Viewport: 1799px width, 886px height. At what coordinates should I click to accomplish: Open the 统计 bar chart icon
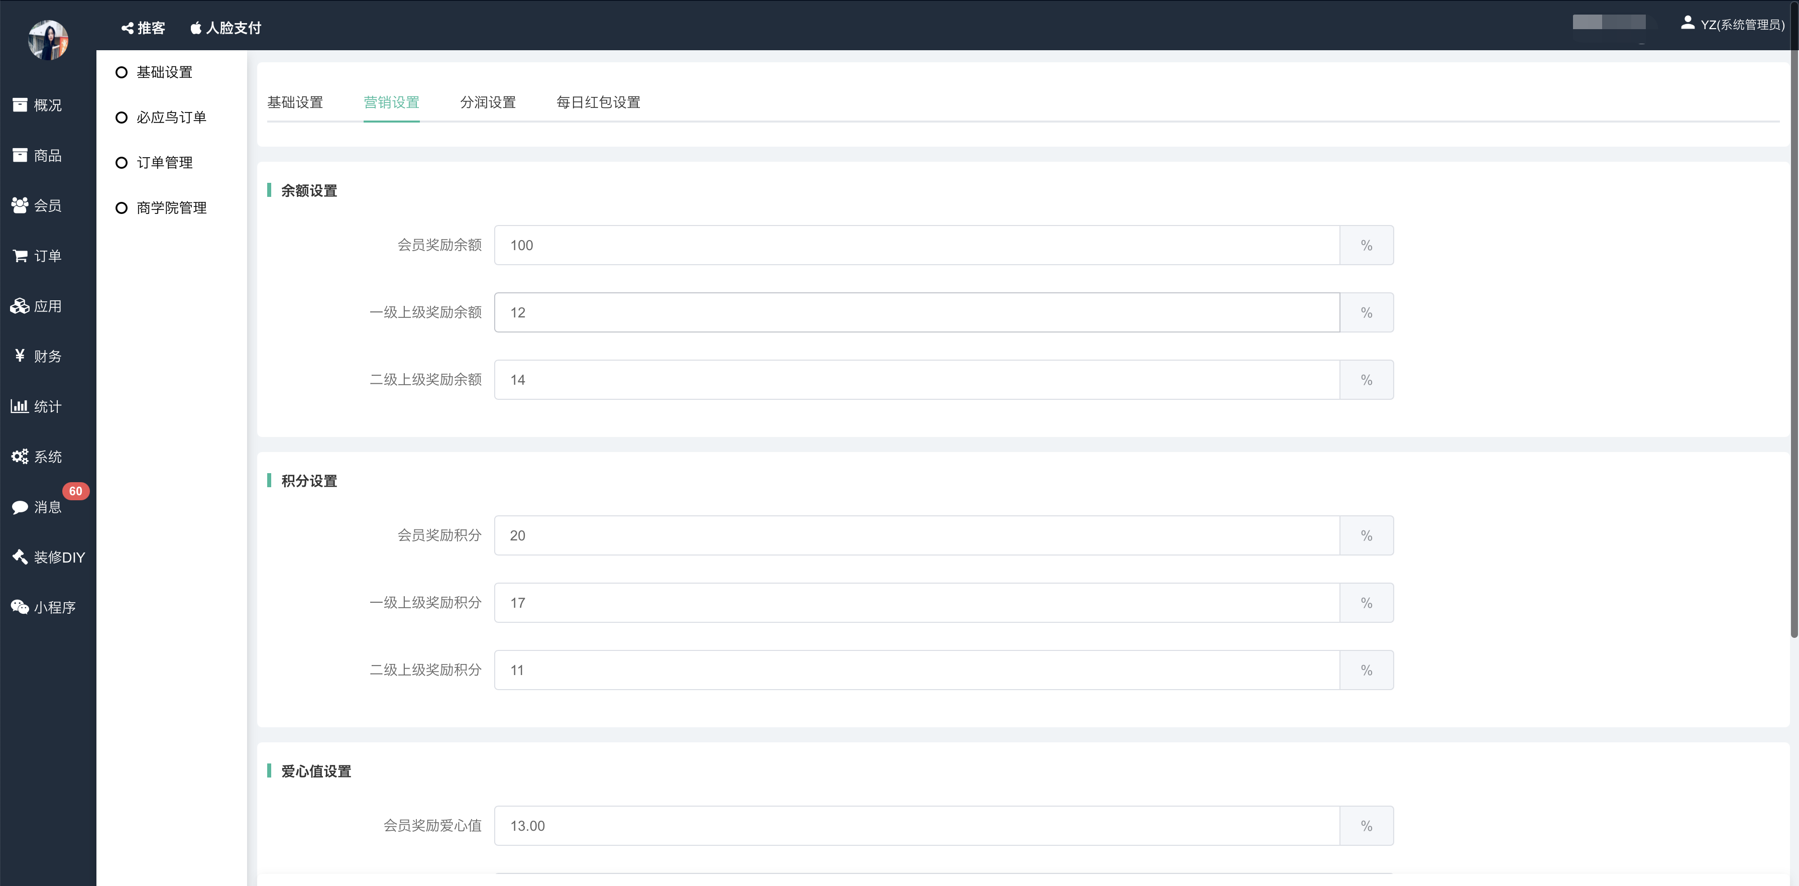(x=20, y=406)
